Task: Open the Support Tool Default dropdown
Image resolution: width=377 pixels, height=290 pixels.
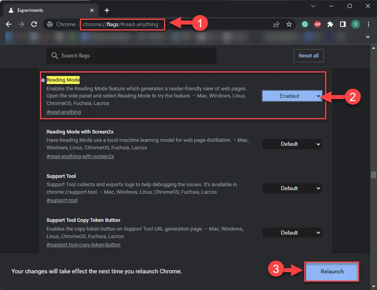Action: (292, 188)
